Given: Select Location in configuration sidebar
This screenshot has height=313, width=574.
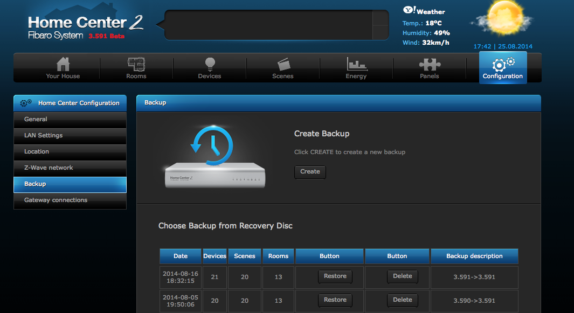Looking at the screenshot, I should pyautogui.click(x=70, y=151).
